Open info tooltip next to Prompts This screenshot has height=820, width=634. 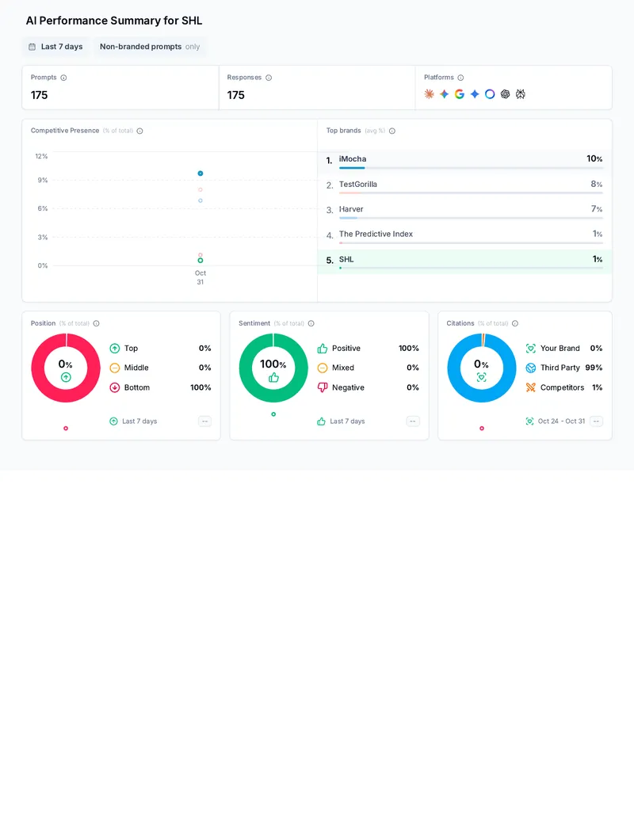tap(63, 78)
